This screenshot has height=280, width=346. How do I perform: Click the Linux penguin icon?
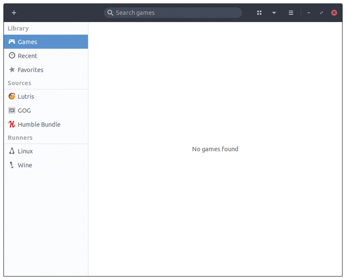click(x=12, y=151)
